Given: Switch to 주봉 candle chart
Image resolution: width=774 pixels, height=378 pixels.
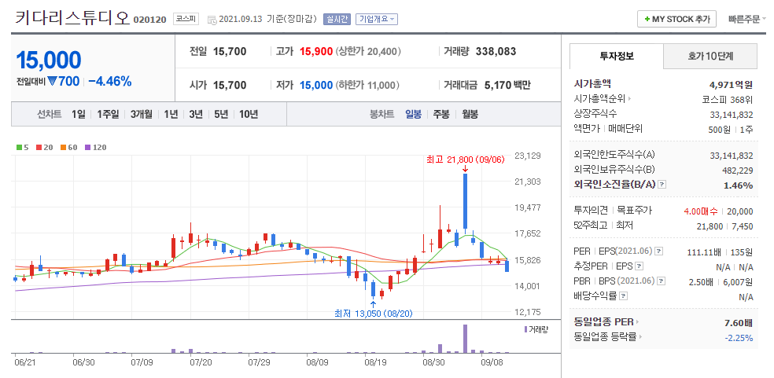Looking at the screenshot, I should coord(441,115).
